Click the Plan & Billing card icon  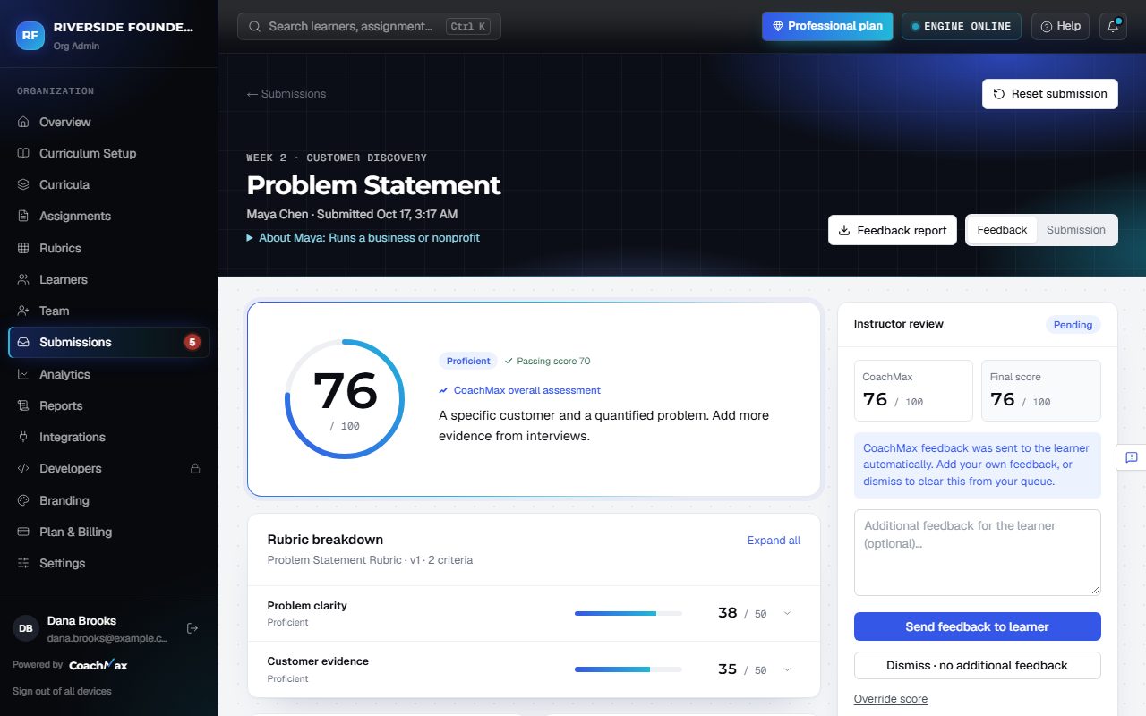click(x=23, y=532)
